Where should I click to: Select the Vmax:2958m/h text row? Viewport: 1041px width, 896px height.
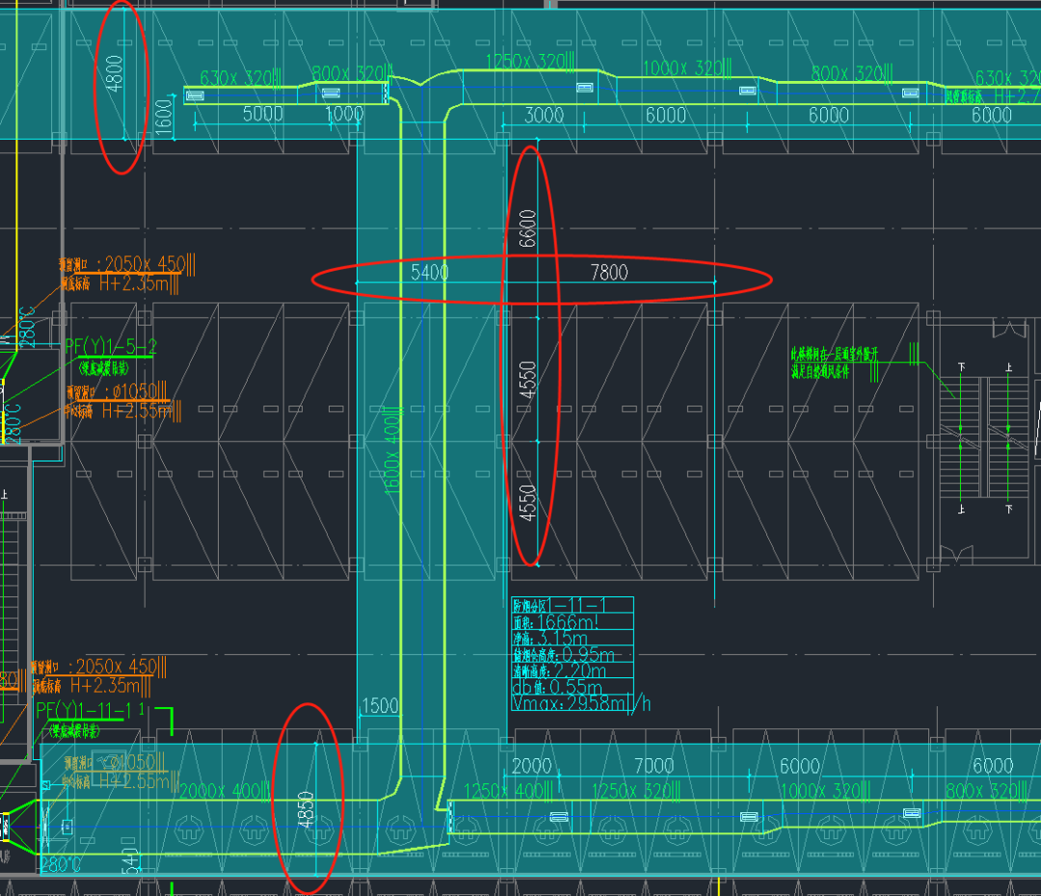(x=580, y=704)
